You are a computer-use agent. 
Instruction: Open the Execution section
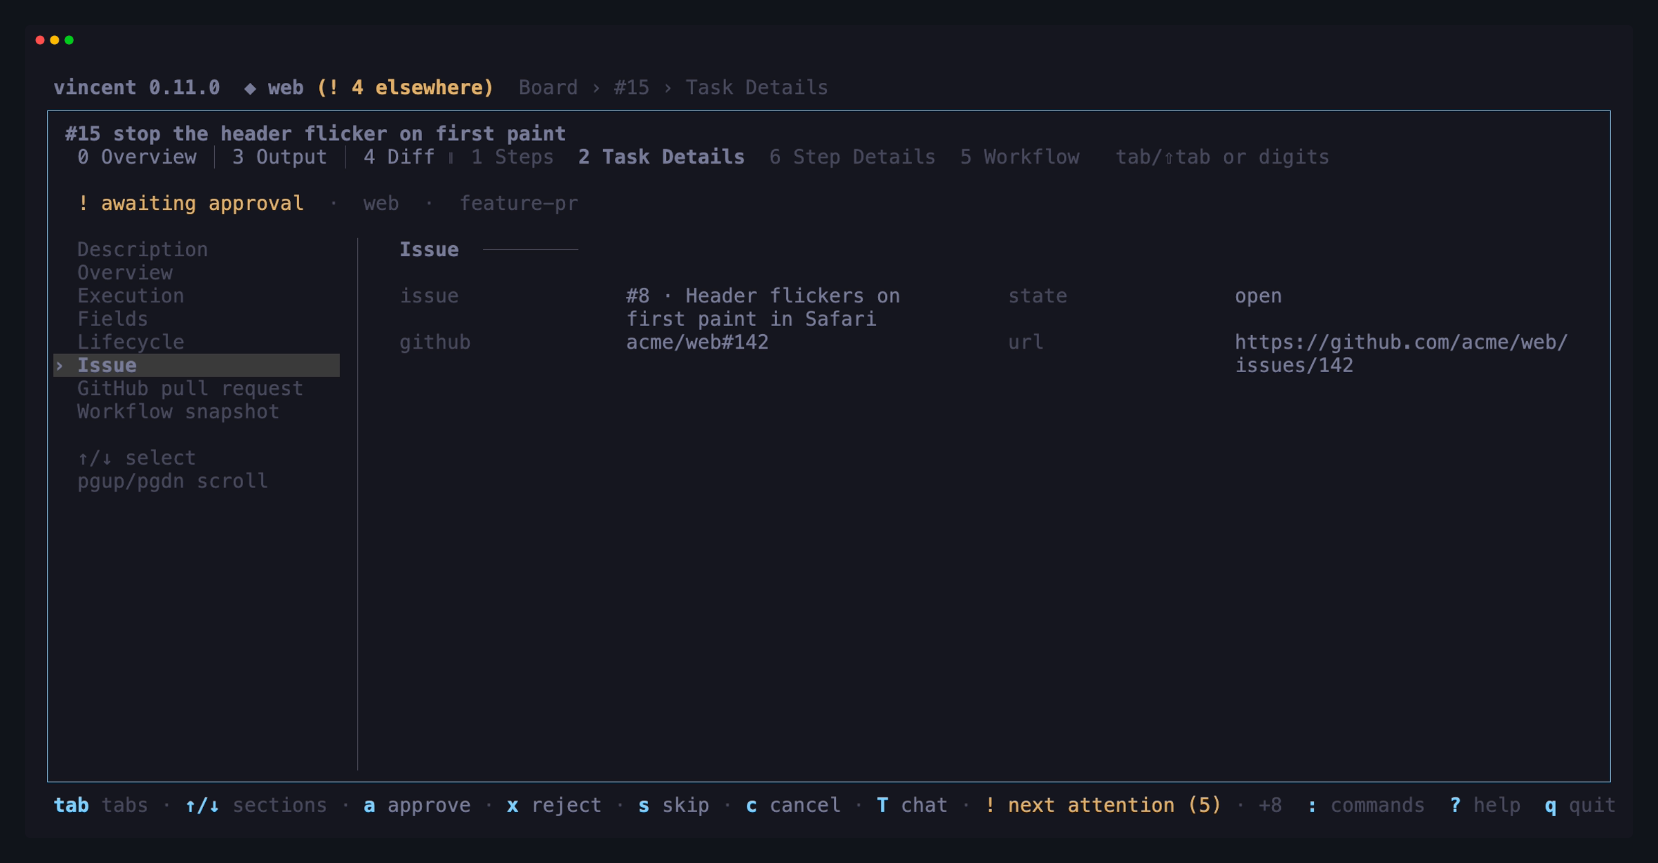point(131,295)
